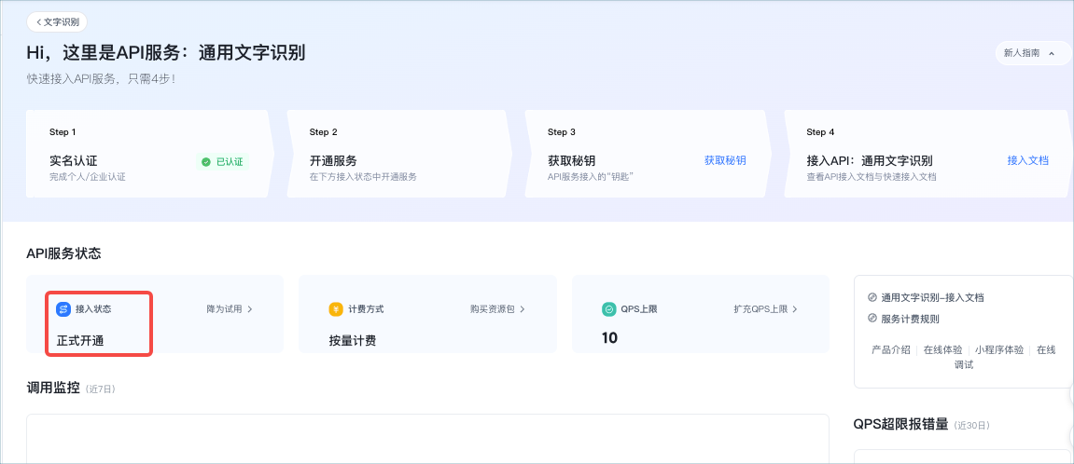Click the green QPS上限 icon
Viewport: 1074px width, 464px height.
[x=609, y=309]
